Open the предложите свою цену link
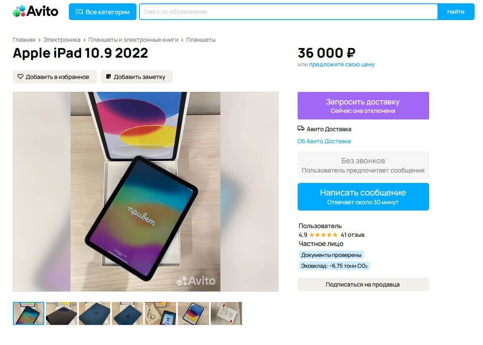 (341, 65)
